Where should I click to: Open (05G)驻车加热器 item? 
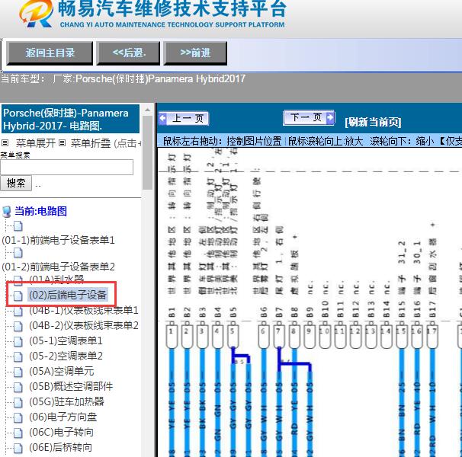click(x=66, y=402)
